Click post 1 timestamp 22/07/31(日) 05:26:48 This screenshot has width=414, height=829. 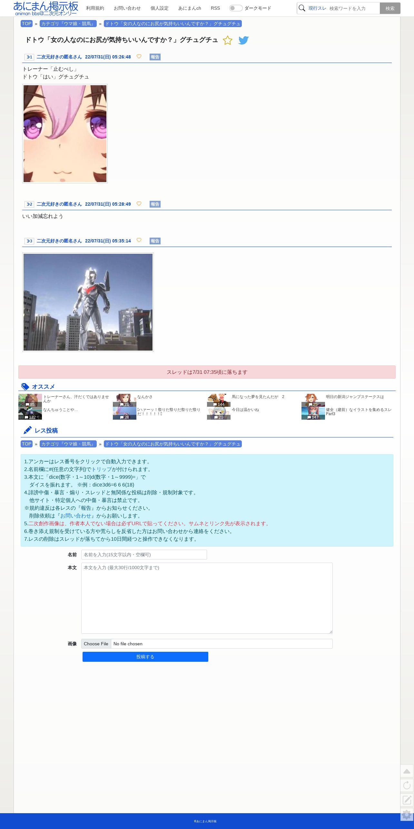[x=108, y=57]
